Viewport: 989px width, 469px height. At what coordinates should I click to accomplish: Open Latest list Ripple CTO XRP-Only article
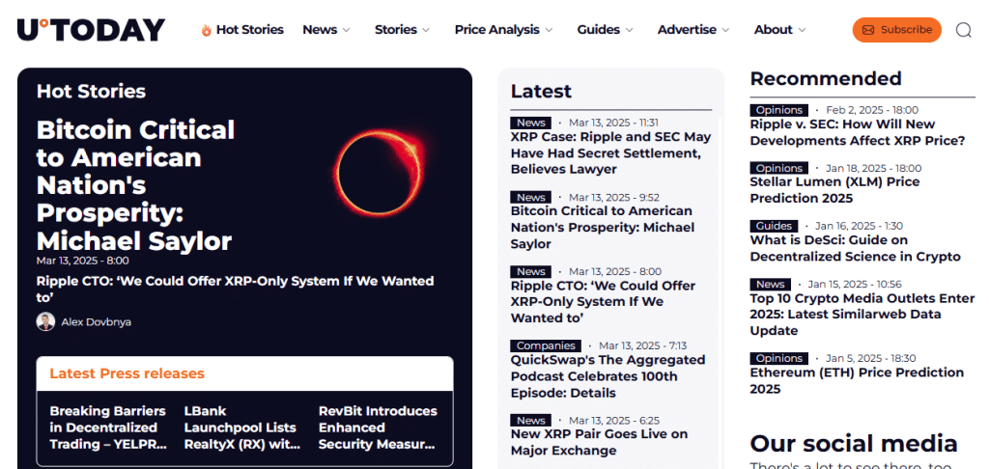pyautogui.click(x=603, y=302)
